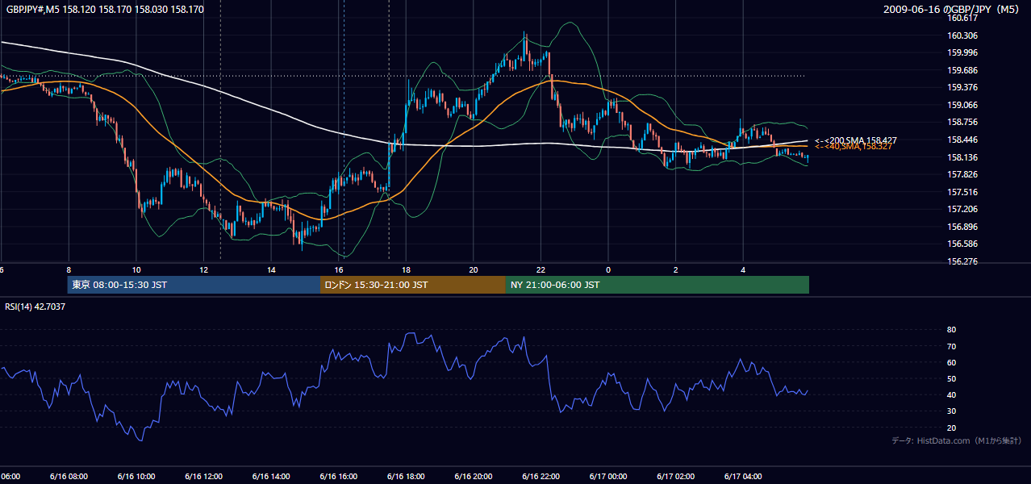Click the RSI(14) 42.7037 indicator label
1031x484 pixels.
(x=35, y=307)
